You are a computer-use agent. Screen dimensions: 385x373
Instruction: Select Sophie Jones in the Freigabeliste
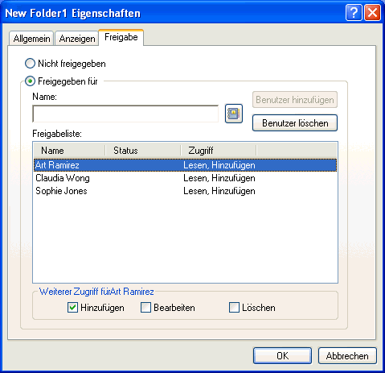click(x=186, y=191)
